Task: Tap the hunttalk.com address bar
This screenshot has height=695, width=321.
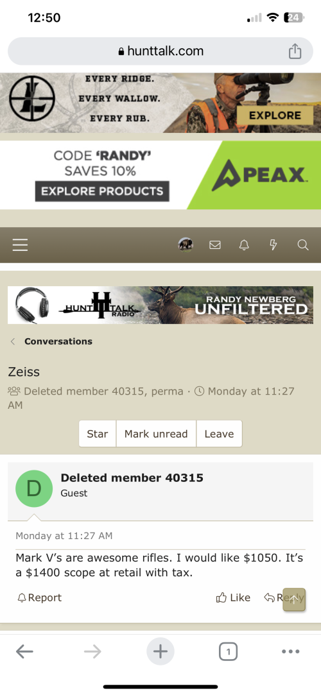Action: pos(160,51)
